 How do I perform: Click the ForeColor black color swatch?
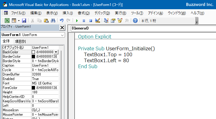point(33,88)
